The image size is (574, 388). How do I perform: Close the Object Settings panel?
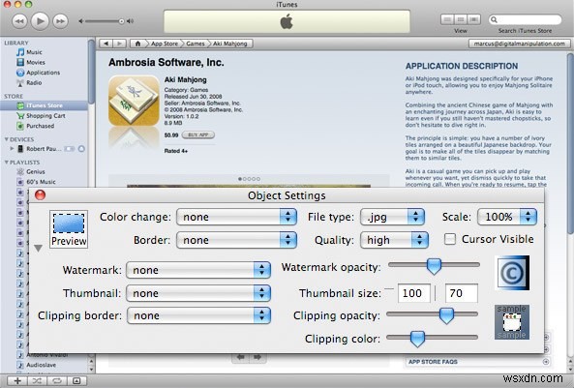coord(40,195)
